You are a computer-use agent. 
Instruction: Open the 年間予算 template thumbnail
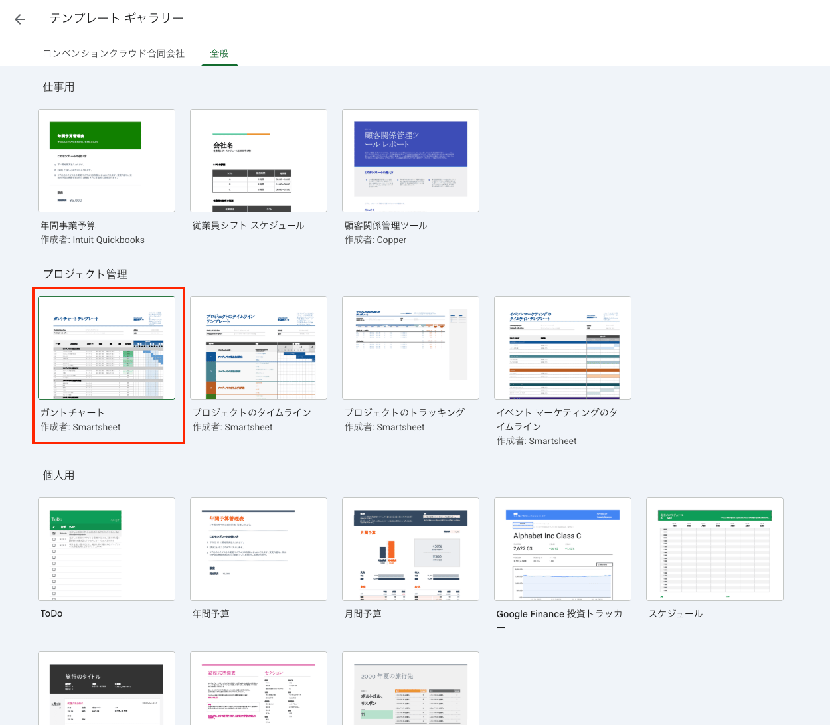[258, 549]
